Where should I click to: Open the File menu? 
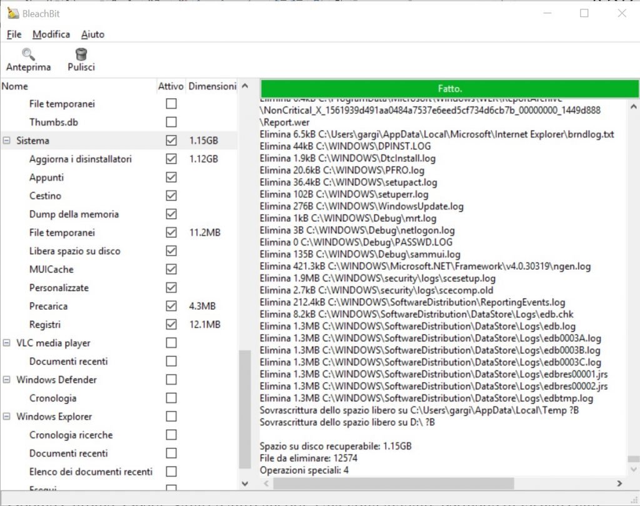click(14, 34)
